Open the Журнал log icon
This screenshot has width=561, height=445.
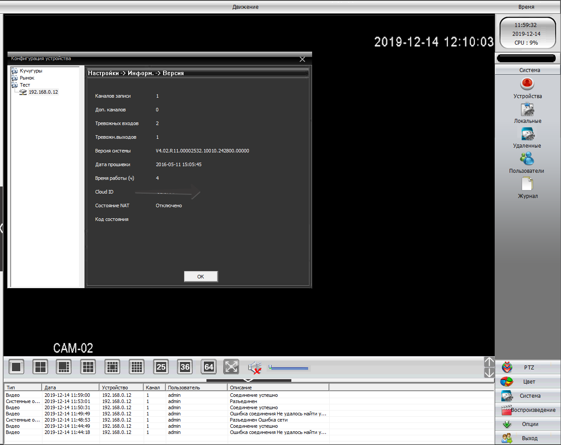(x=527, y=184)
